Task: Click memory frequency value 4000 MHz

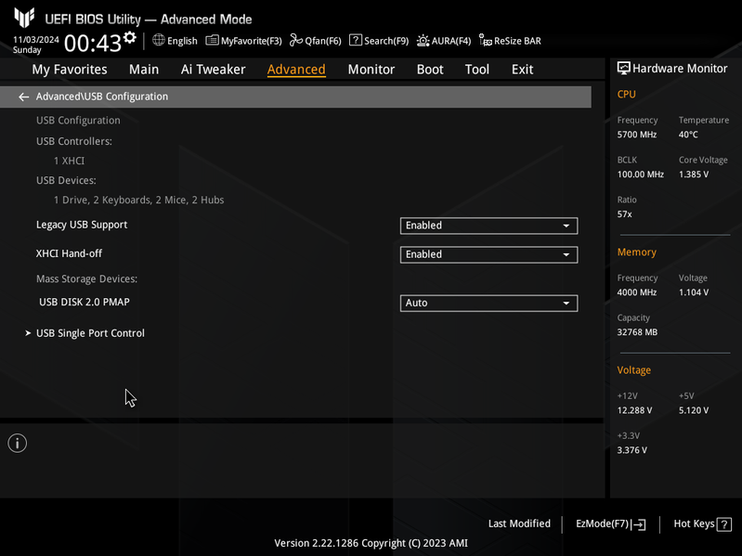Action: point(636,292)
